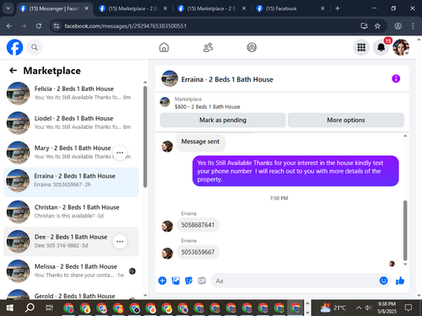Open the volume speaker icon in tray
The width and height of the screenshot is (422, 316).
(369, 308)
